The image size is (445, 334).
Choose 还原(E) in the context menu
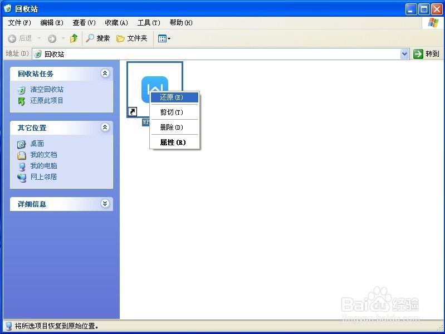[174, 97]
